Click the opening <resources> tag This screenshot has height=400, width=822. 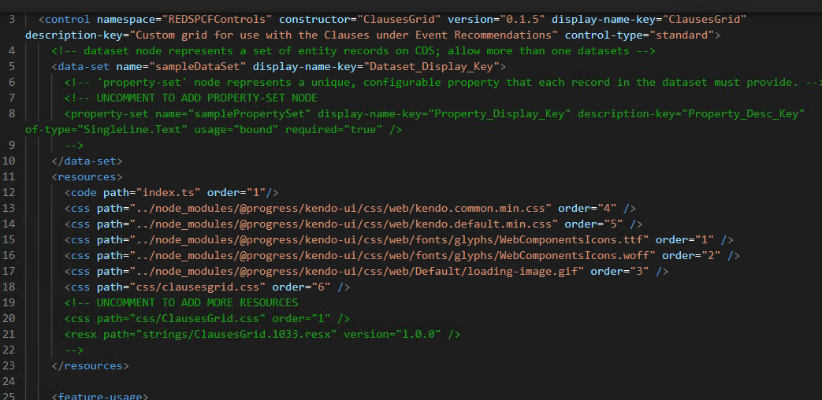pos(87,176)
